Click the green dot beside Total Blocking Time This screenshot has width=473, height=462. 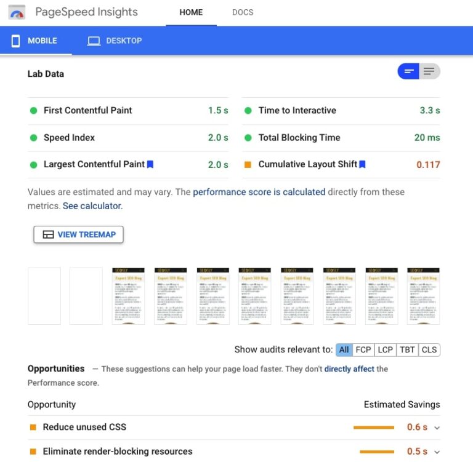[x=248, y=138]
